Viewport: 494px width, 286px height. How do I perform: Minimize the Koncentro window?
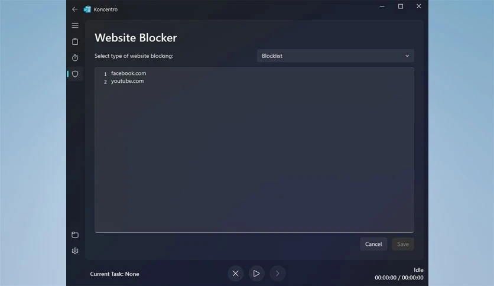tap(382, 6)
